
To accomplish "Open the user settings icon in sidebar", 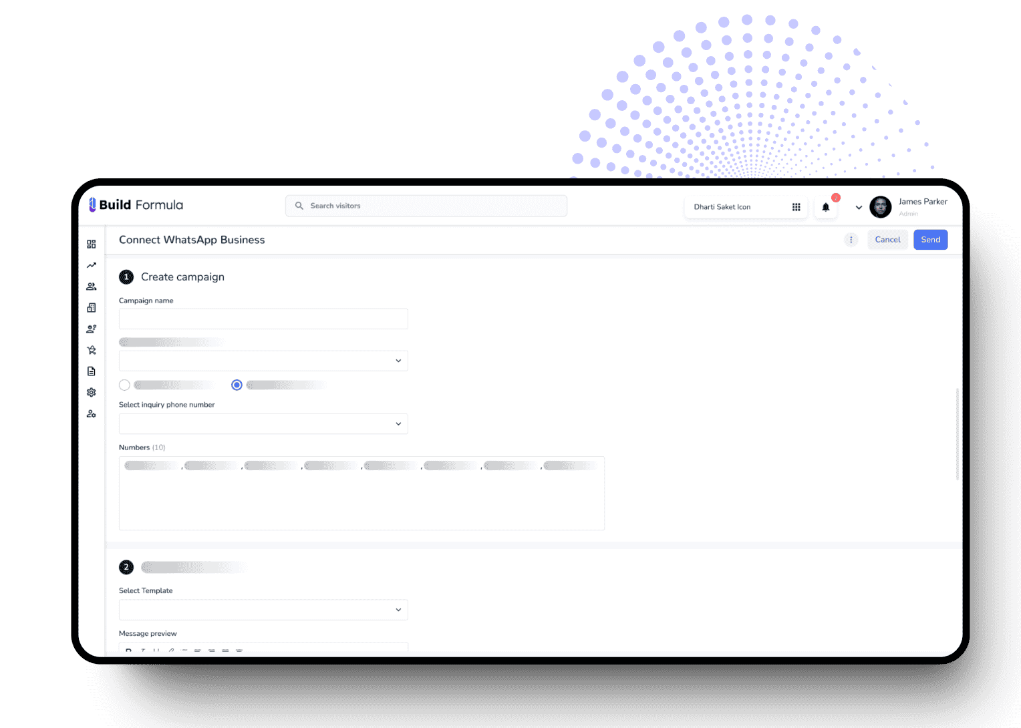I will 92,414.
